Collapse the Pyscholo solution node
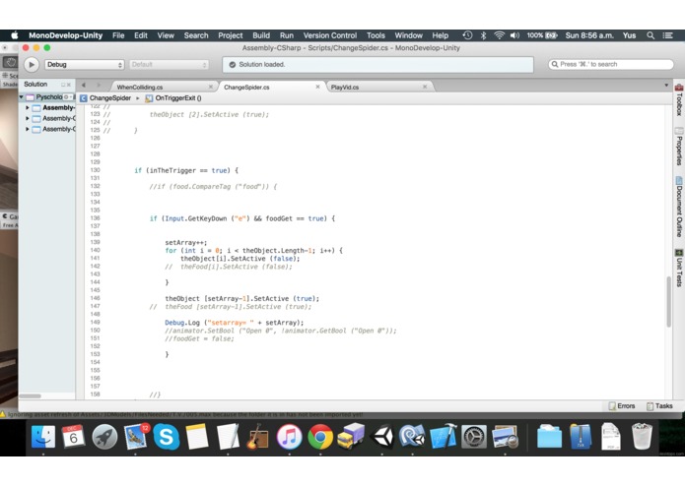The height and width of the screenshot is (486, 685). tap(22, 96)
